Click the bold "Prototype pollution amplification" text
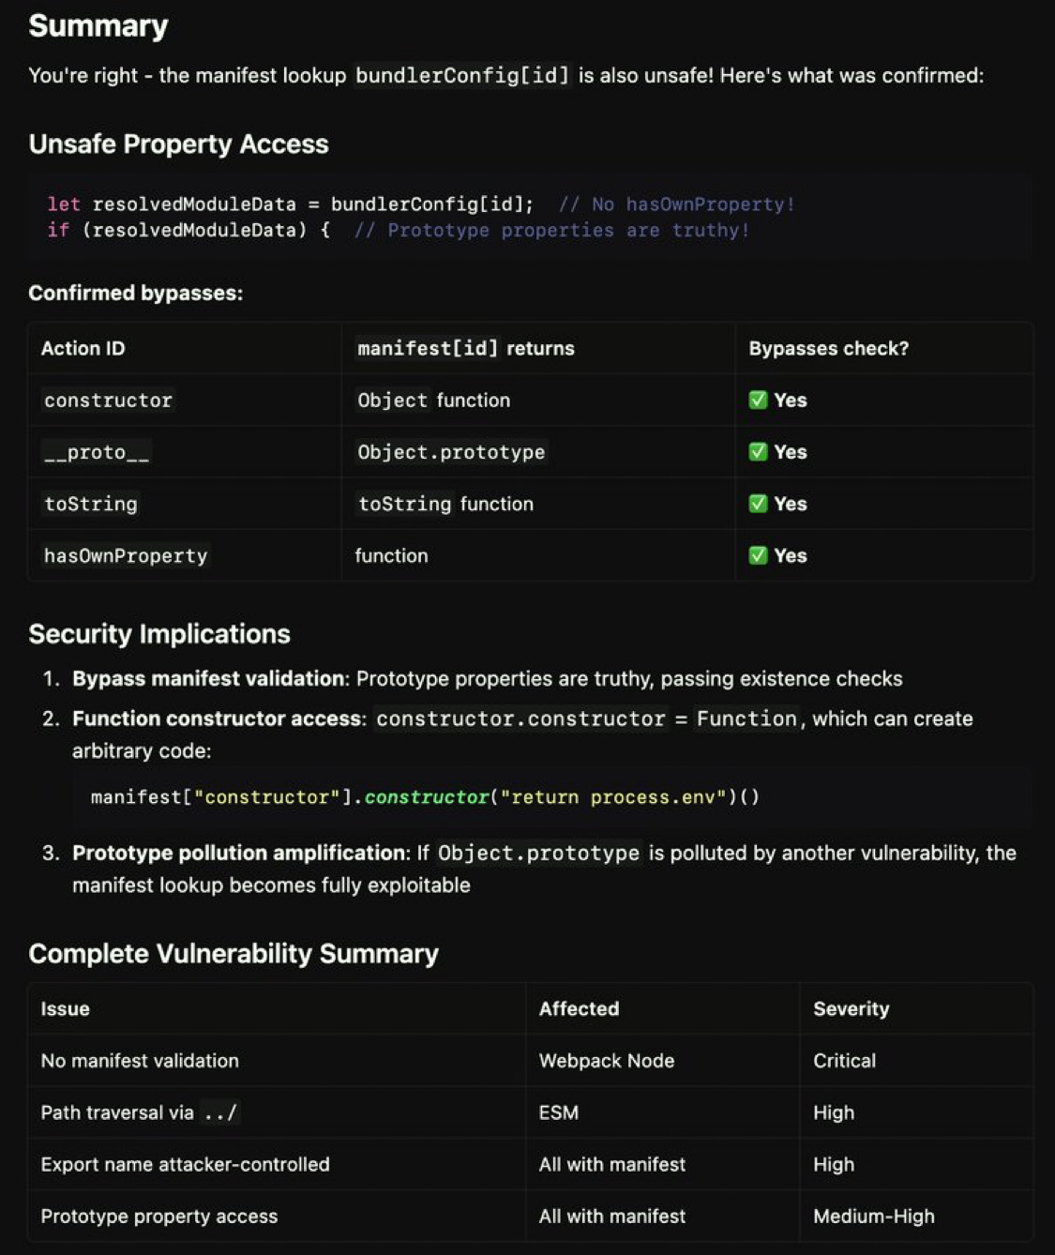The height and width of the screenshot is (1255, 1055). [x=240, y=854]
